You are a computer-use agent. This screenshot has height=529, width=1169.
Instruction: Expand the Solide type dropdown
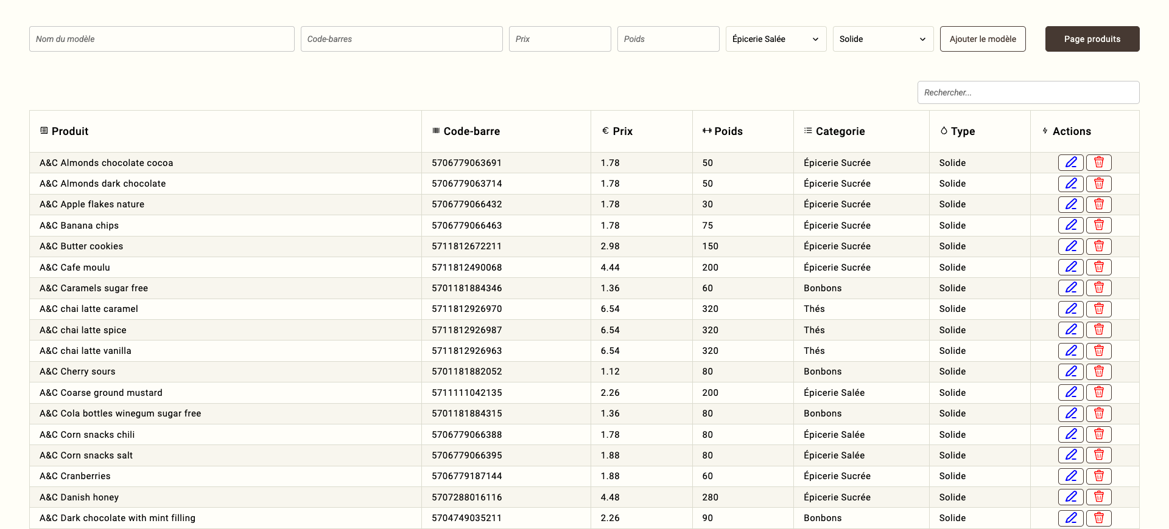882,39
